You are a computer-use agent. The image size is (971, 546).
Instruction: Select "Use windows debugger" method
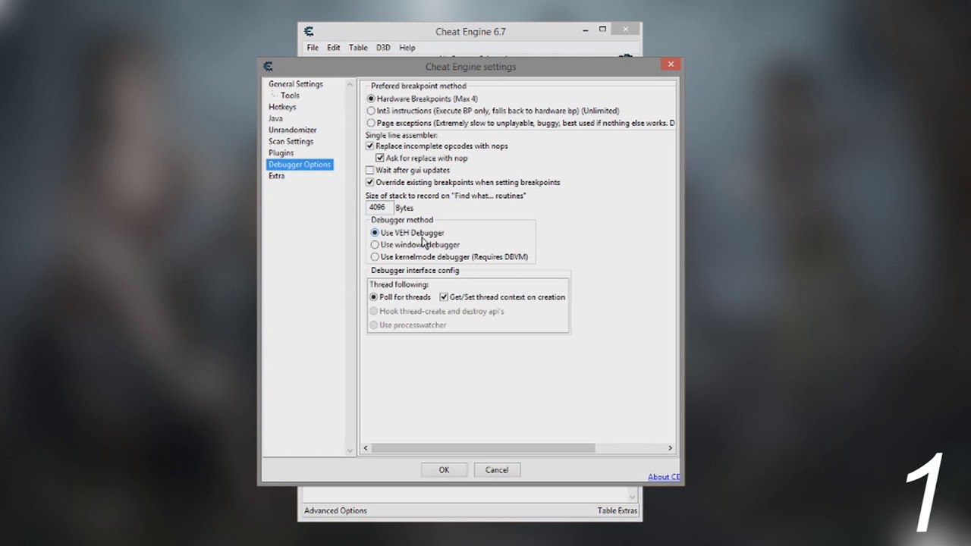click(x=375, y=244)
